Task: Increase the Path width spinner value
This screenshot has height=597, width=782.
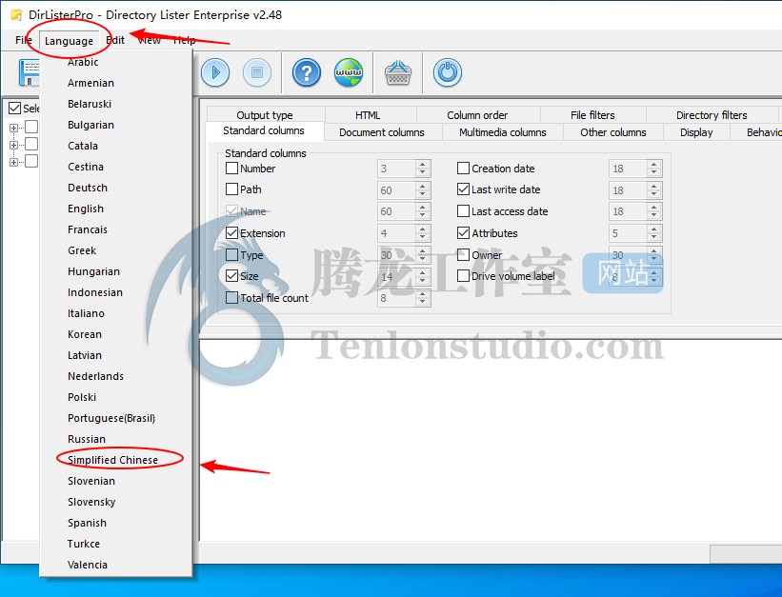Action: [422, 186]
